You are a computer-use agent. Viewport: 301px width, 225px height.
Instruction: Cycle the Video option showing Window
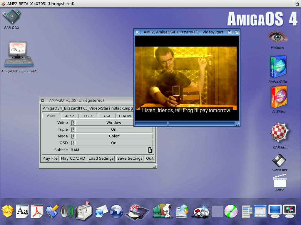pos(102,123)
